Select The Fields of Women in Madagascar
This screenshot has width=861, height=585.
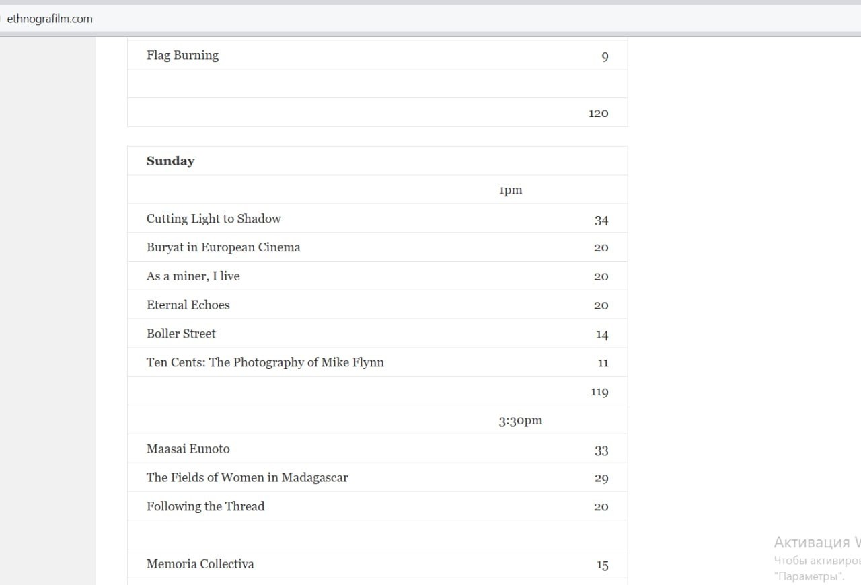coord(247,478)
